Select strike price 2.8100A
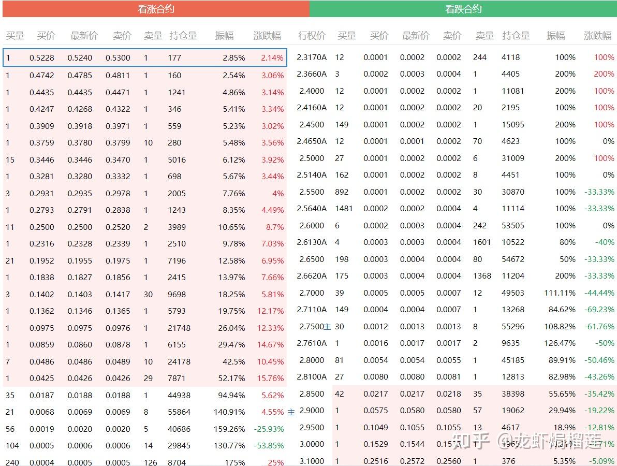Screen dimensions: 617x466 [312, 376]
